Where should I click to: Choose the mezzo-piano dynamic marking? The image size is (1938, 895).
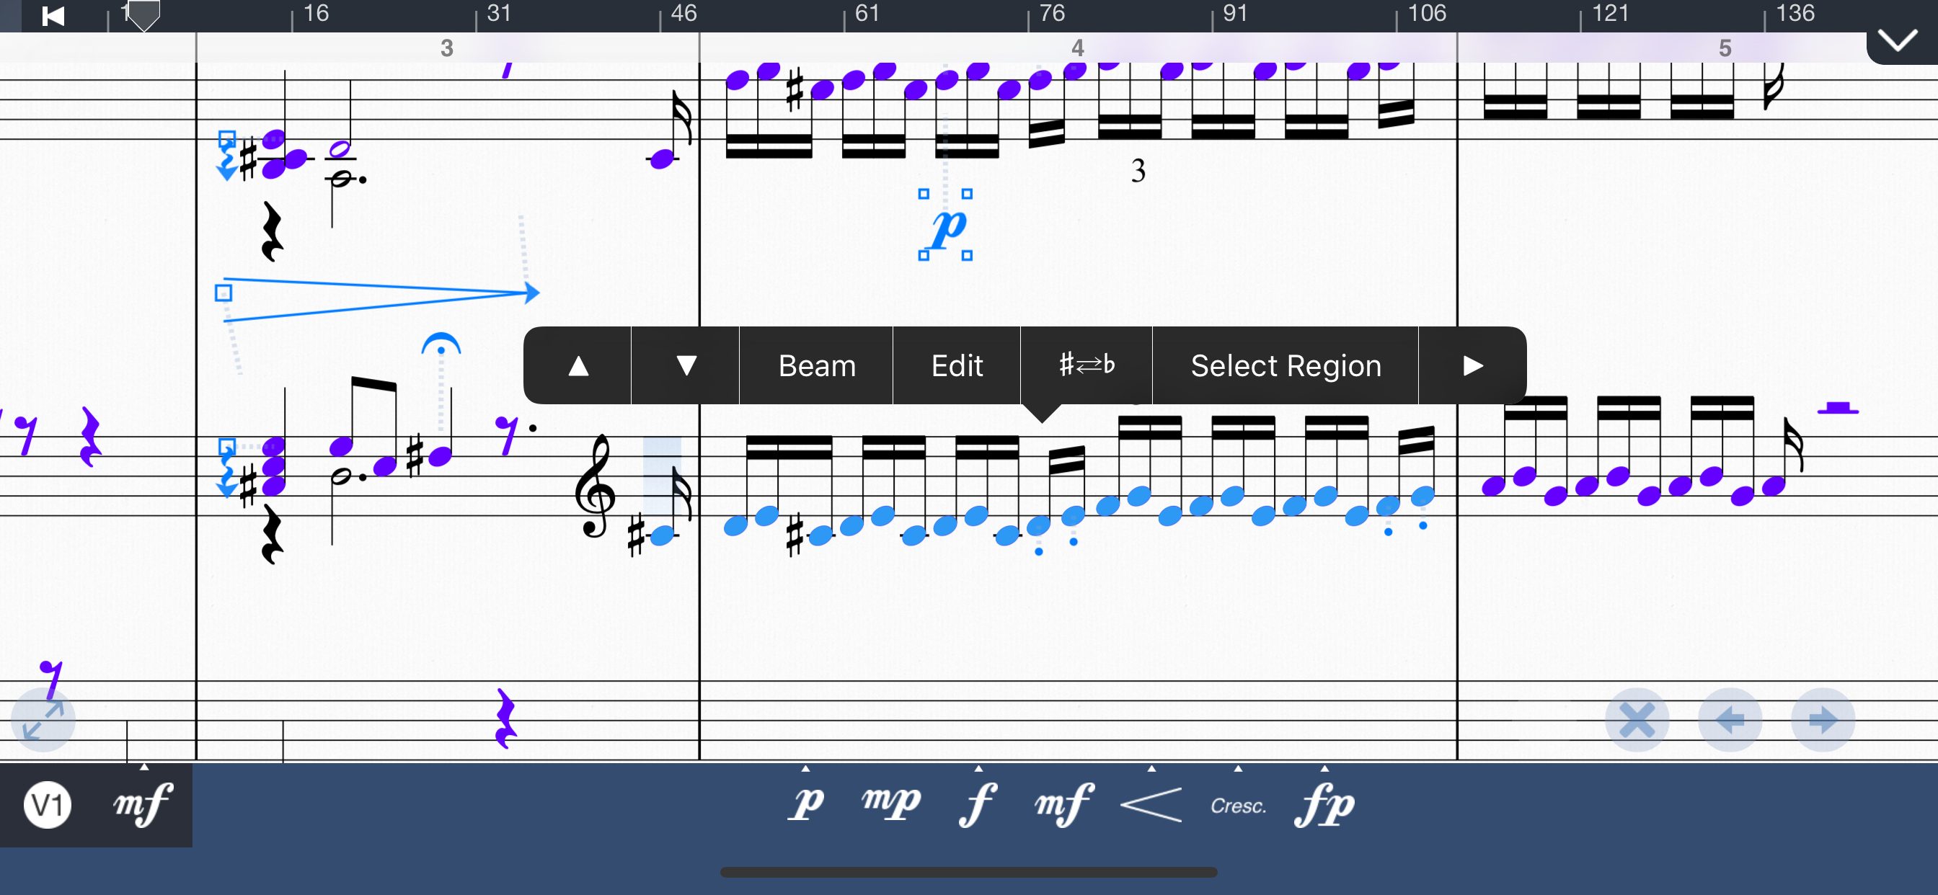[890, 803]
